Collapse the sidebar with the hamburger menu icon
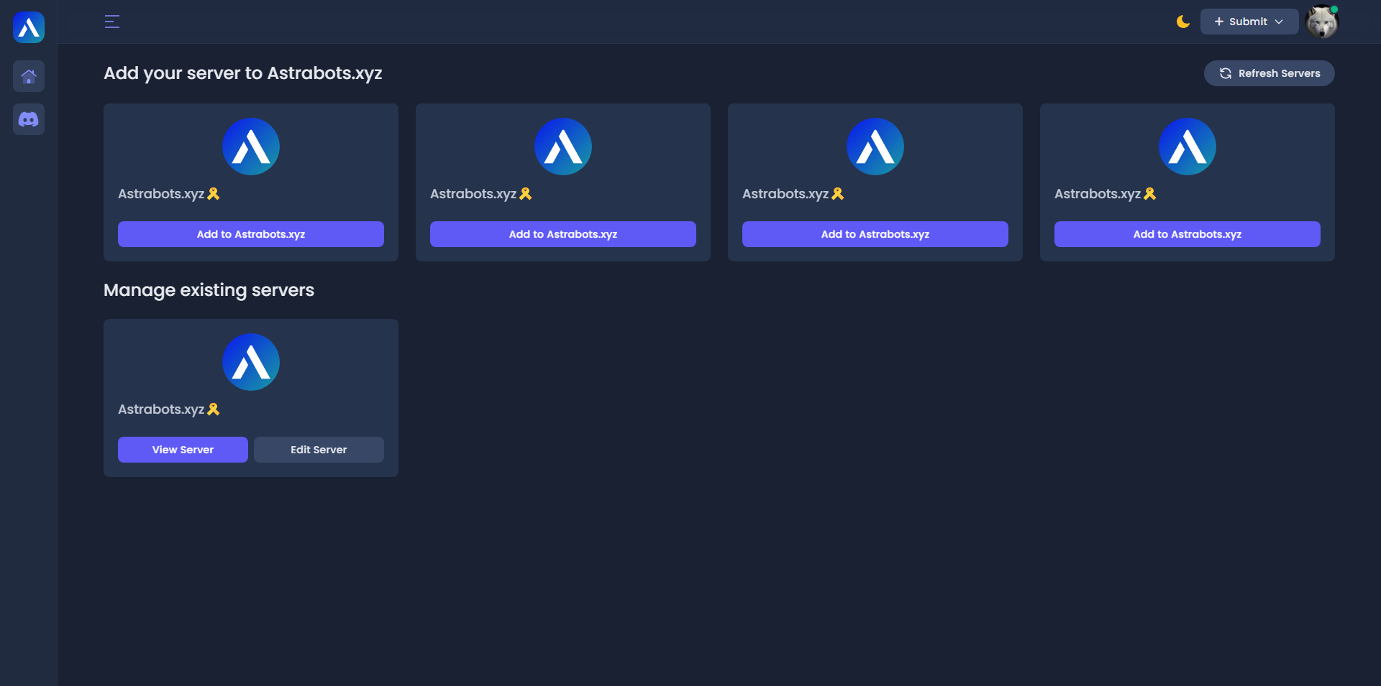This screenshot has height=686, width=1381. coord(112,22)
